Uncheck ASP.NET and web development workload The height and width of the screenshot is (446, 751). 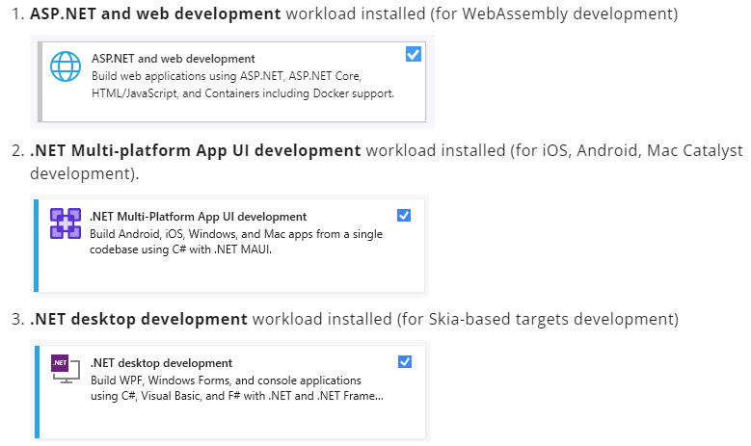click(414, 55)
